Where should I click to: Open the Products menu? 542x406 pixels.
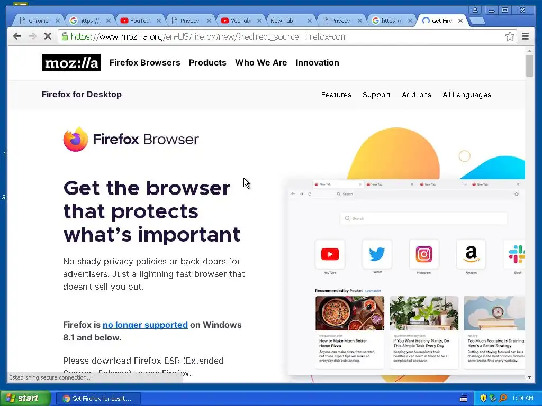click(207, 62)
